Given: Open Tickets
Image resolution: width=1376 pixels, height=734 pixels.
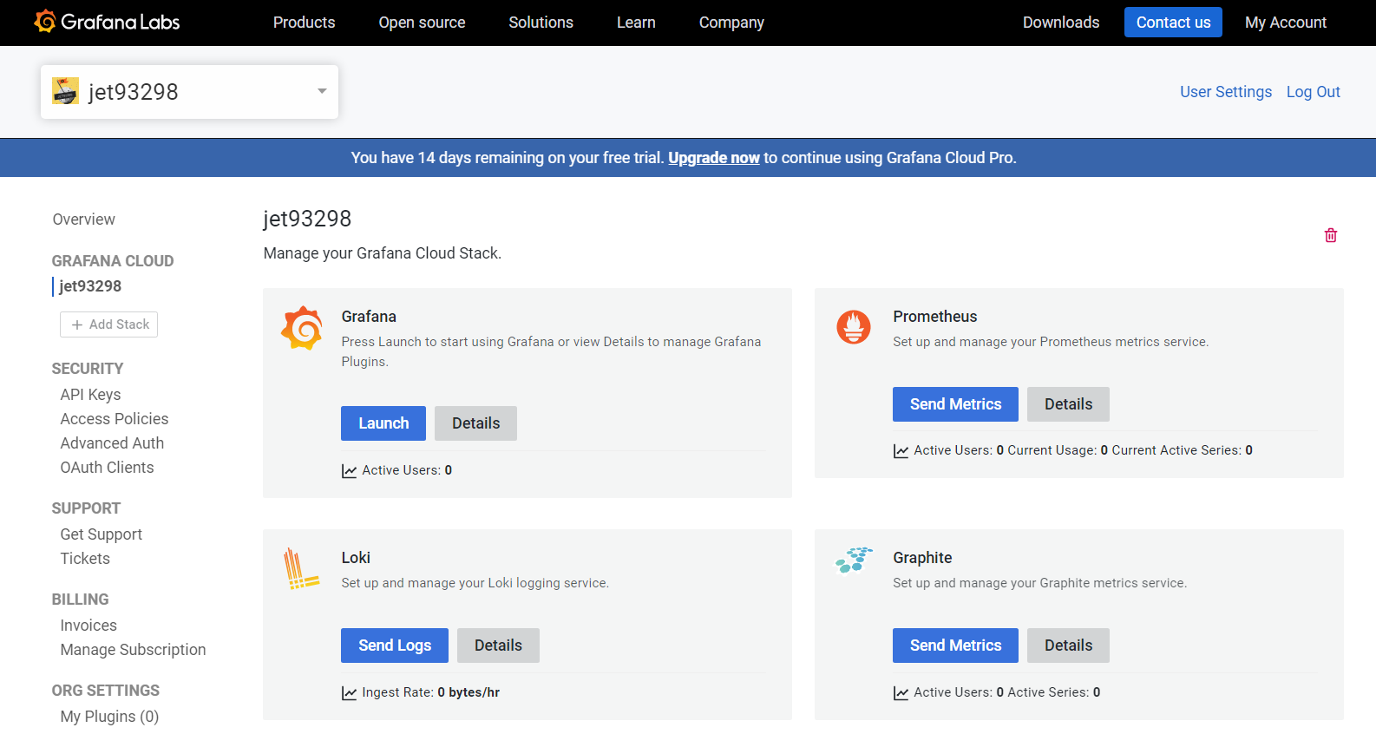Looking at the screenshot, I should pyautogui.click(x=85, y=559).
